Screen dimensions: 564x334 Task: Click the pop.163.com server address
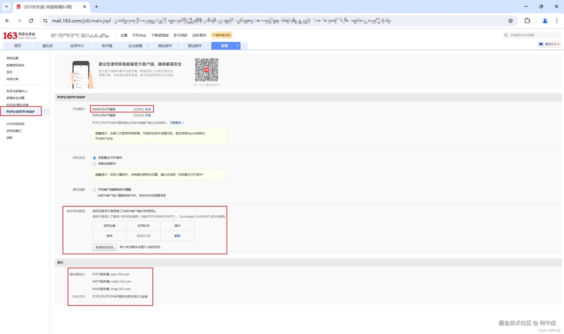(120, 274)
